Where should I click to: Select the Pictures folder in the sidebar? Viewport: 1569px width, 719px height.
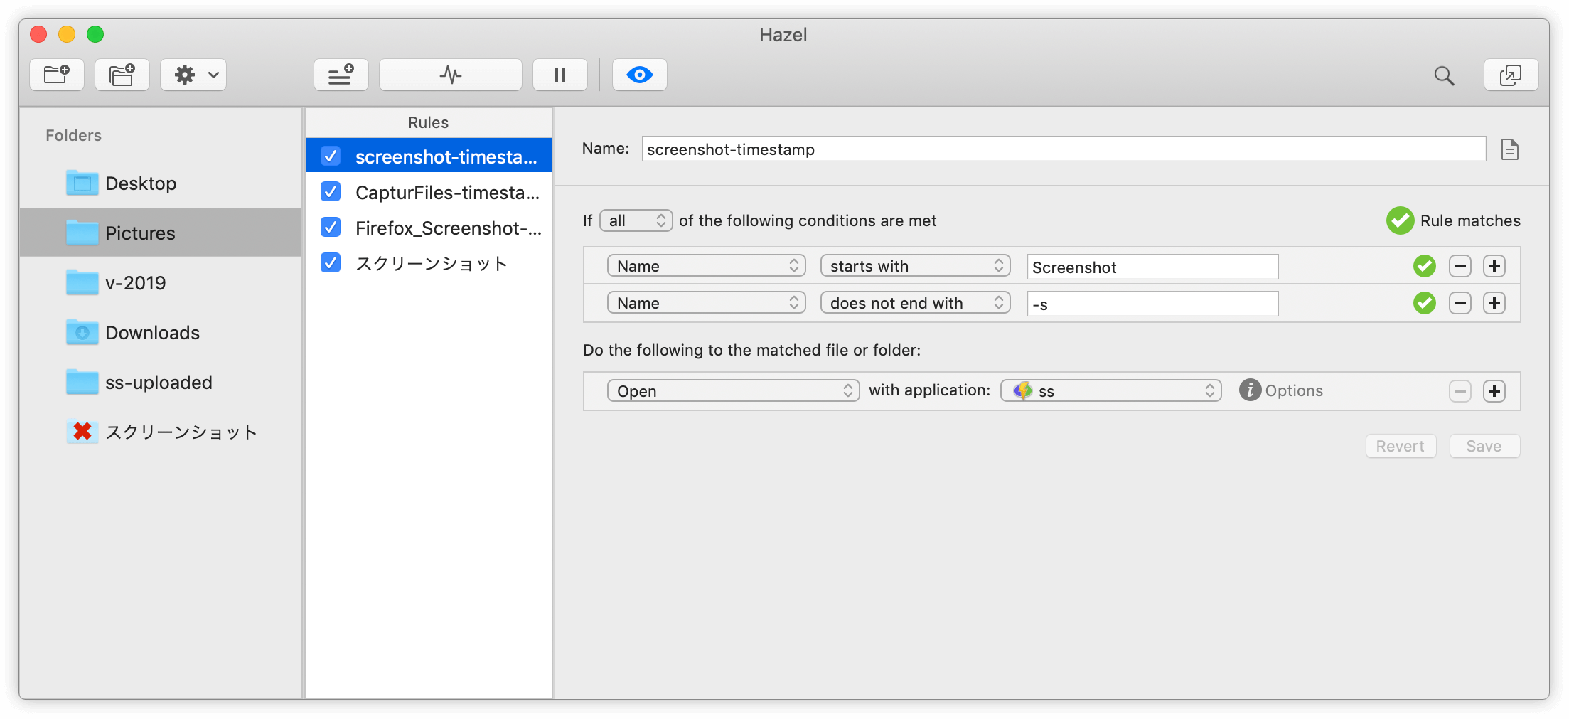click(x=161, y=233)
